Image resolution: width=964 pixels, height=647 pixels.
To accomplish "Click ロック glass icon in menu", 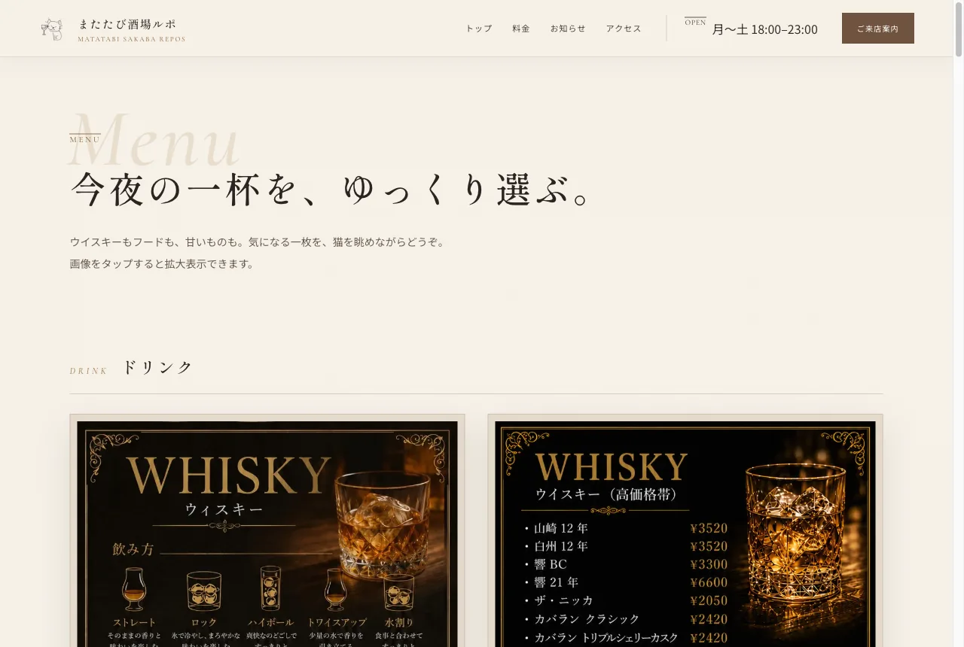I will [x=204, y=591].
